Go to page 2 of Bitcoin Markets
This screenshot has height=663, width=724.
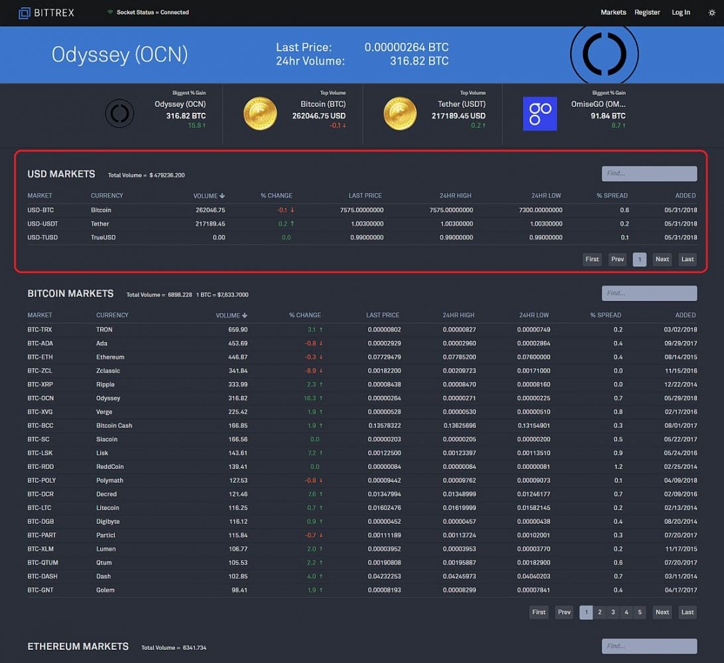[x=599, y=612]
